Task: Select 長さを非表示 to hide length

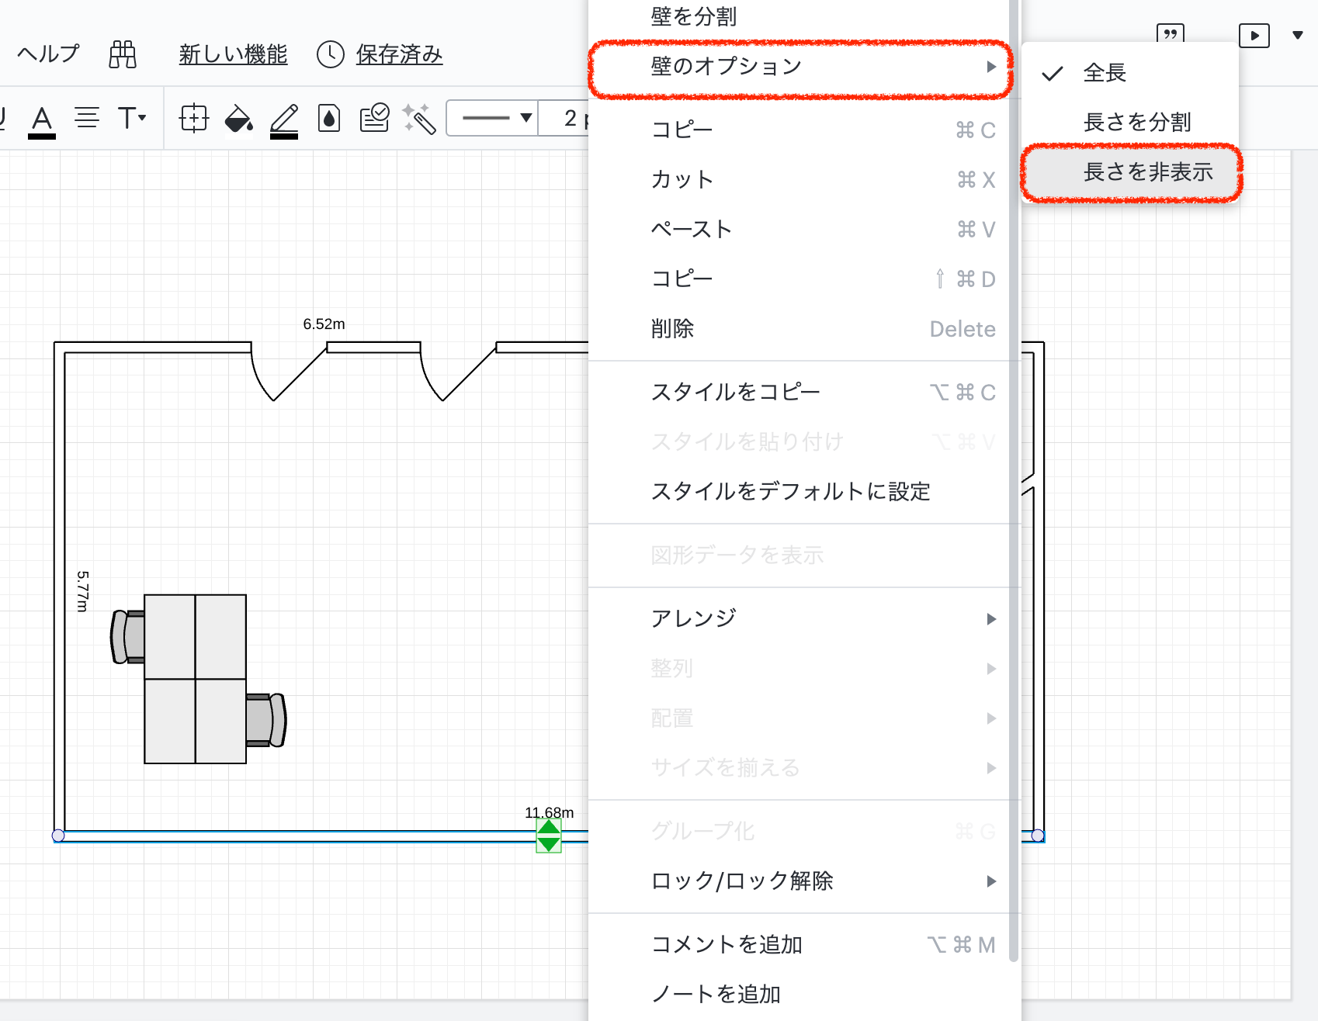Action: [1147, 172]
